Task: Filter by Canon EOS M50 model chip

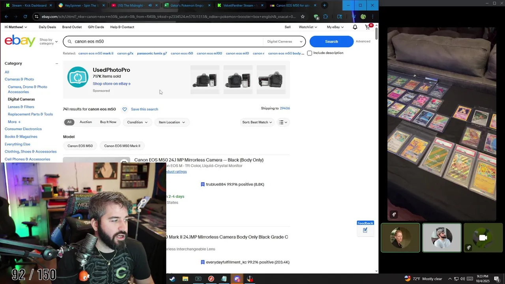Action: click(80, 146)
